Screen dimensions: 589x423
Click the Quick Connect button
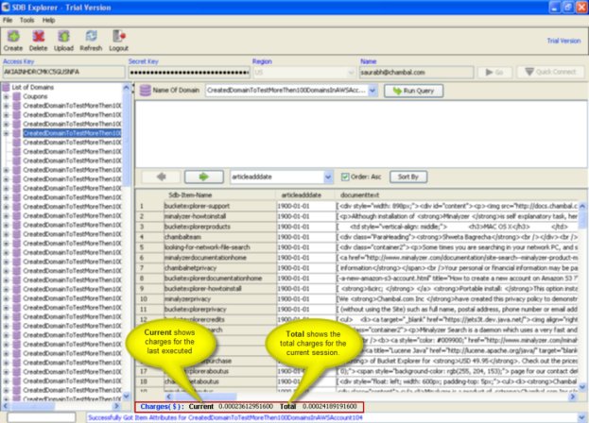pos(550,72)
